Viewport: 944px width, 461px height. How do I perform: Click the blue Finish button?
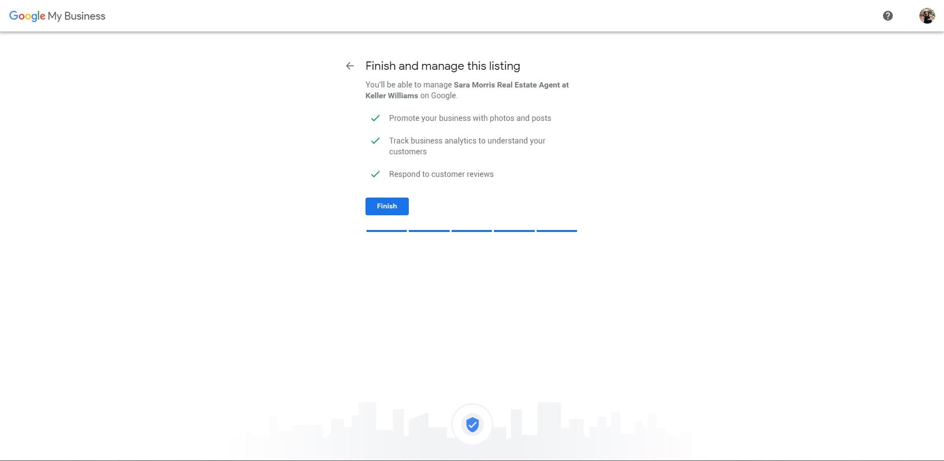(x=387, y=206)
